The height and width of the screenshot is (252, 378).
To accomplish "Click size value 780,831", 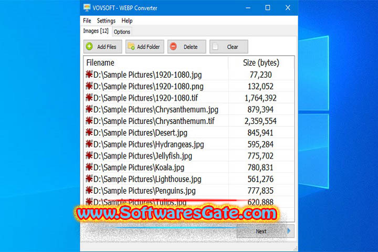I will [x=260, y=167].
